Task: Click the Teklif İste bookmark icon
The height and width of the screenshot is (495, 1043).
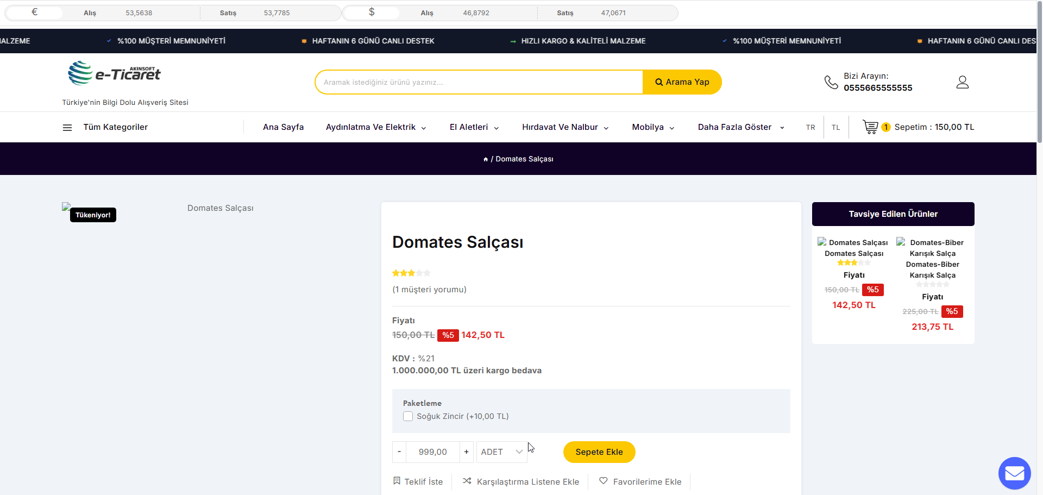Action: [397, 481]
